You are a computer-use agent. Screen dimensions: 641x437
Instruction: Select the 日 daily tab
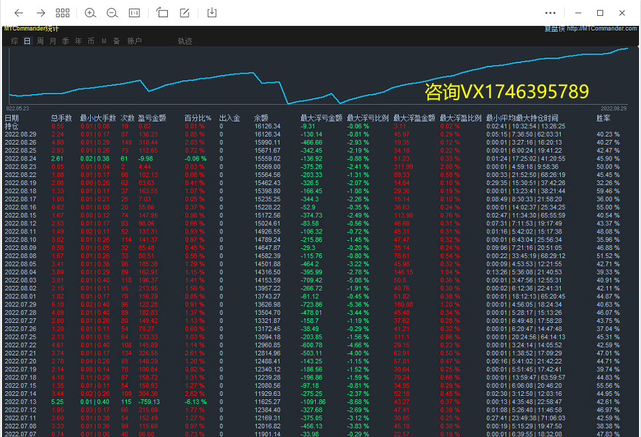(x=27, y=41)
